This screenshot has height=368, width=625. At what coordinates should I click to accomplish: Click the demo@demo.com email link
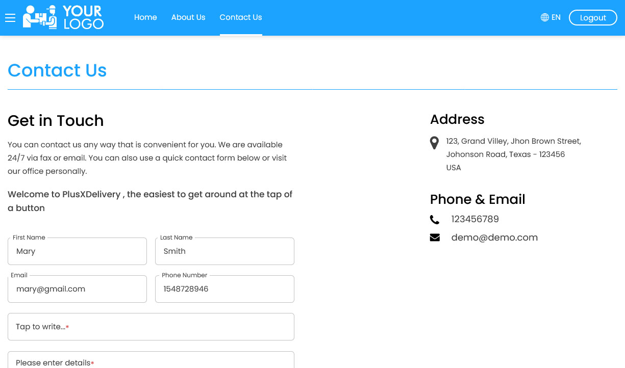(494, 238)
